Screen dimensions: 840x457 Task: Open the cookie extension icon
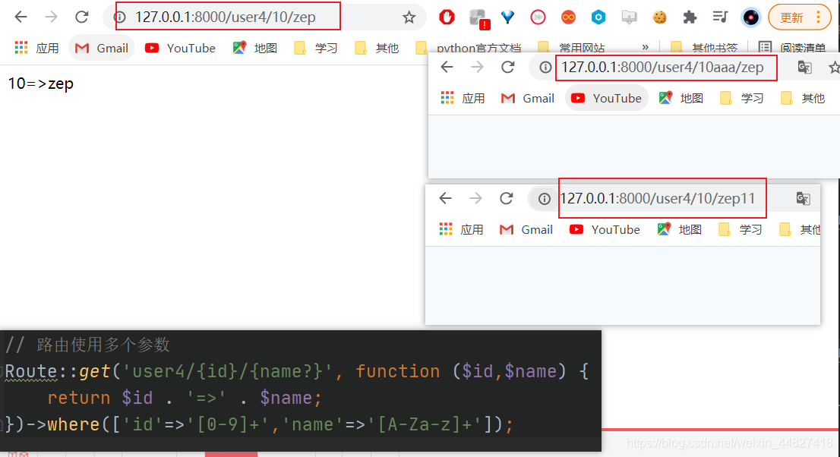click(x=659, y=17)
